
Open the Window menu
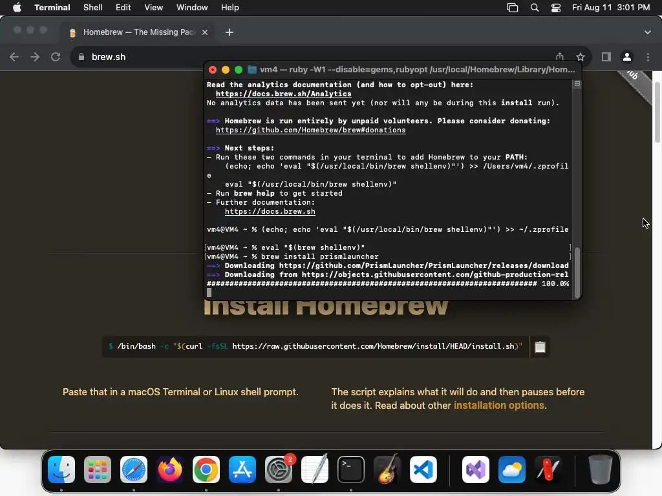coord(192,8)
